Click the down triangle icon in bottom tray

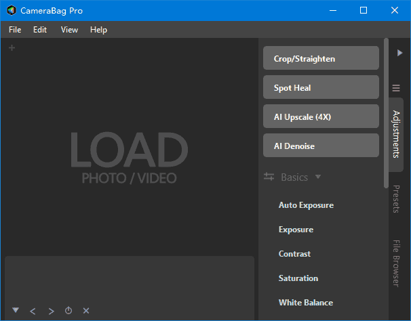16,310
